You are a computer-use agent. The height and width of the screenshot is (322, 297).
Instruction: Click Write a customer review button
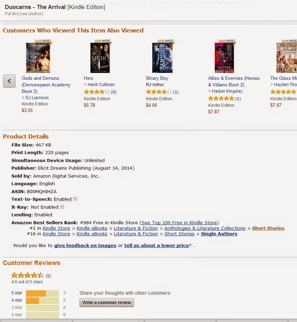(106, 303)
